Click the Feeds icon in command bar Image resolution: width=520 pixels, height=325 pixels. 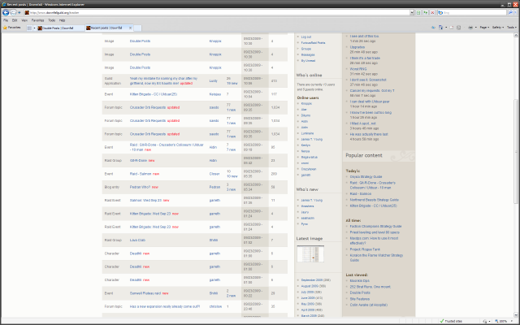click(440, 28)
